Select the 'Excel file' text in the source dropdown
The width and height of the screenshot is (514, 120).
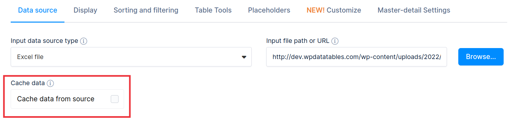(30, 57)
